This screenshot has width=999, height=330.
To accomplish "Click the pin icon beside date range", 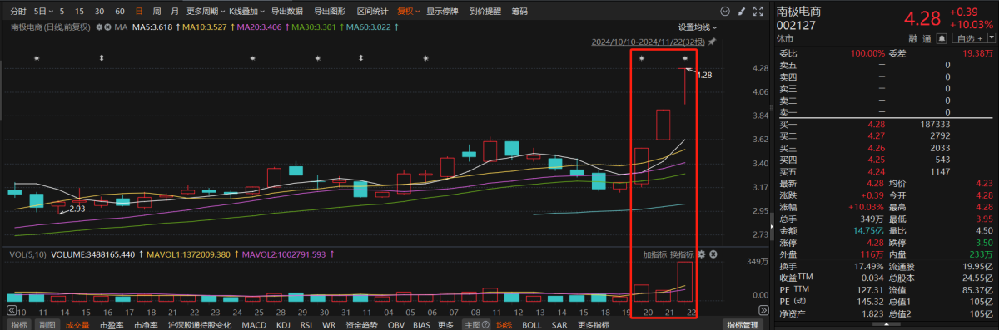I will (x=712, y=42).
